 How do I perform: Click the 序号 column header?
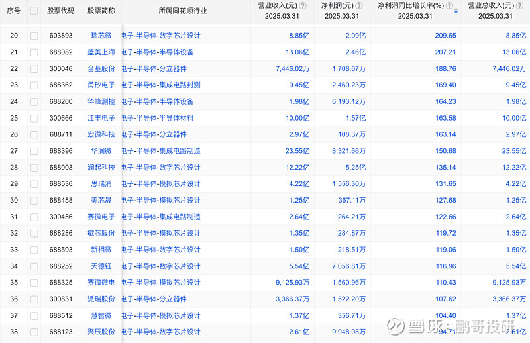(x=13, y=11)
